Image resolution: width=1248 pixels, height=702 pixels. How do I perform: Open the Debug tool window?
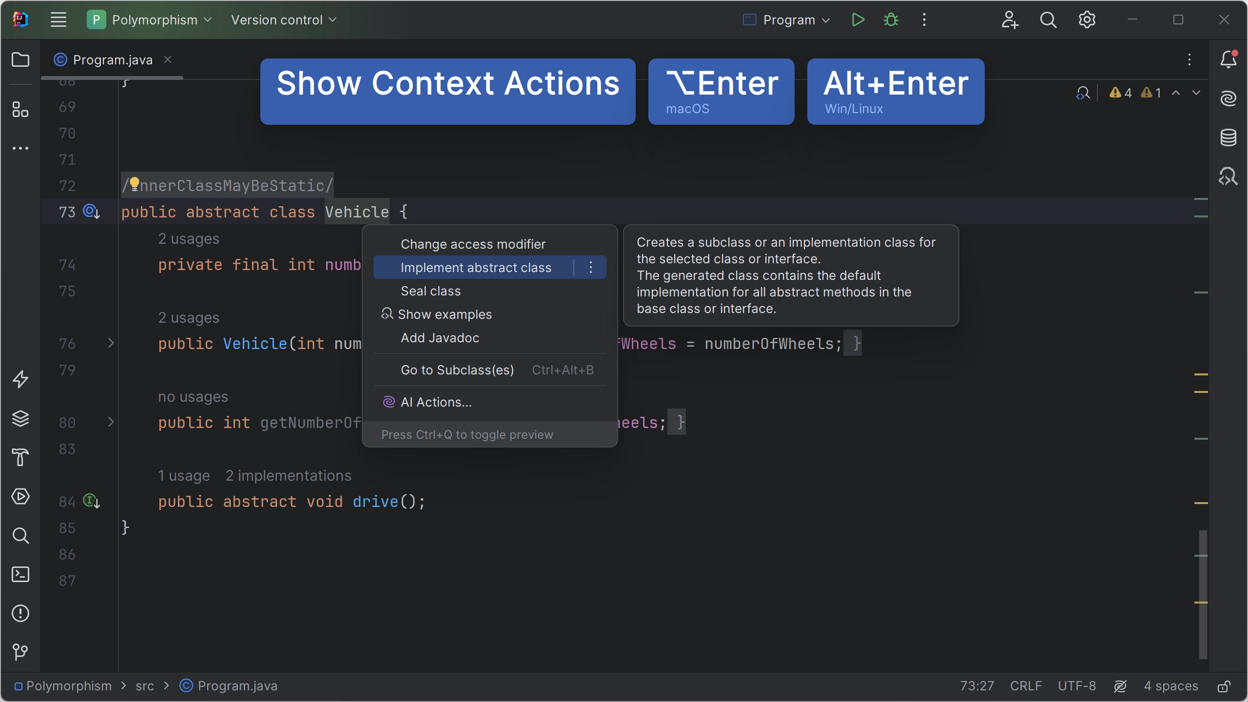click(x=891, y=19)
